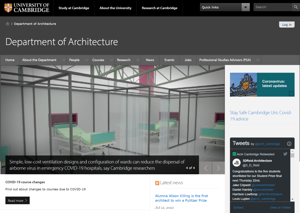Expand the Research submenu chevron
The width and height of the screenshot is (300, 213).
137,60
